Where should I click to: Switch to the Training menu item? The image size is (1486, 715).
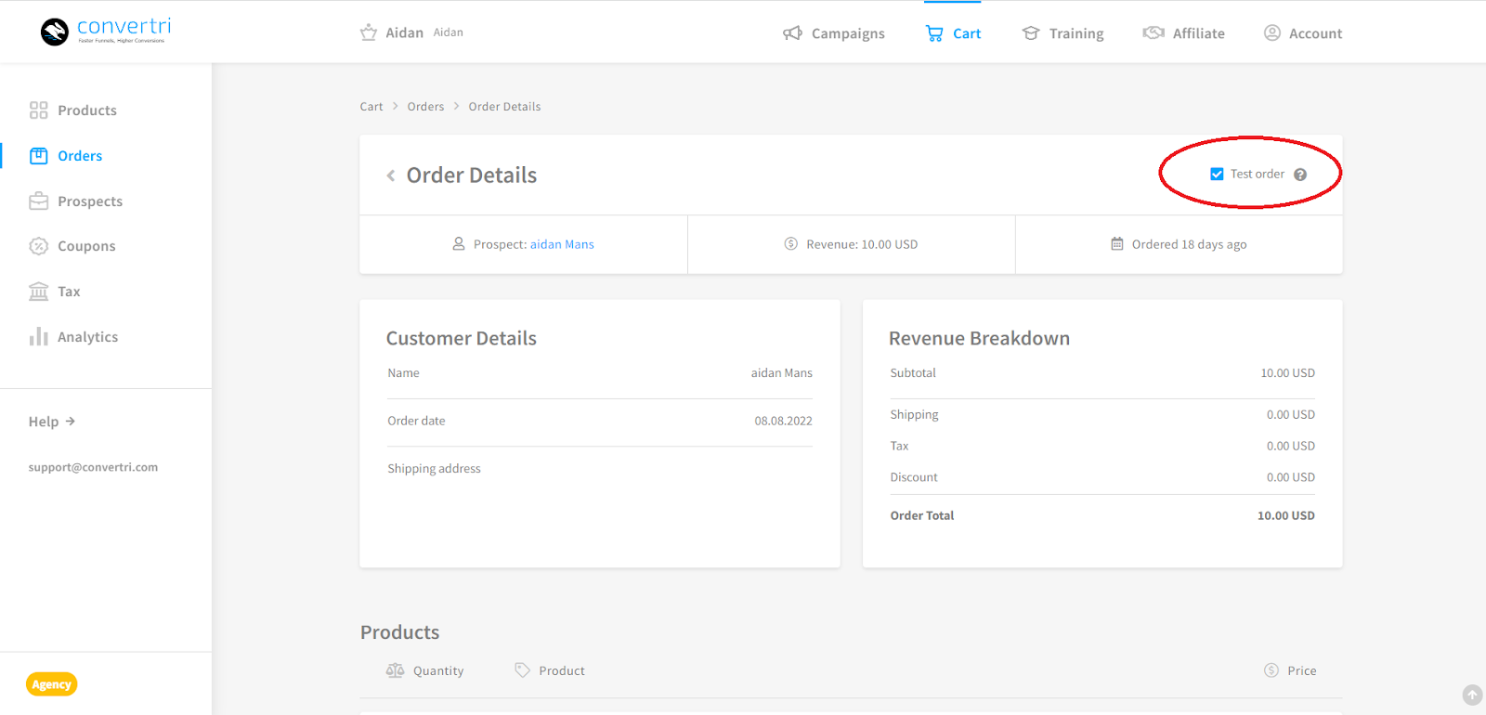tap(1063, 33)
